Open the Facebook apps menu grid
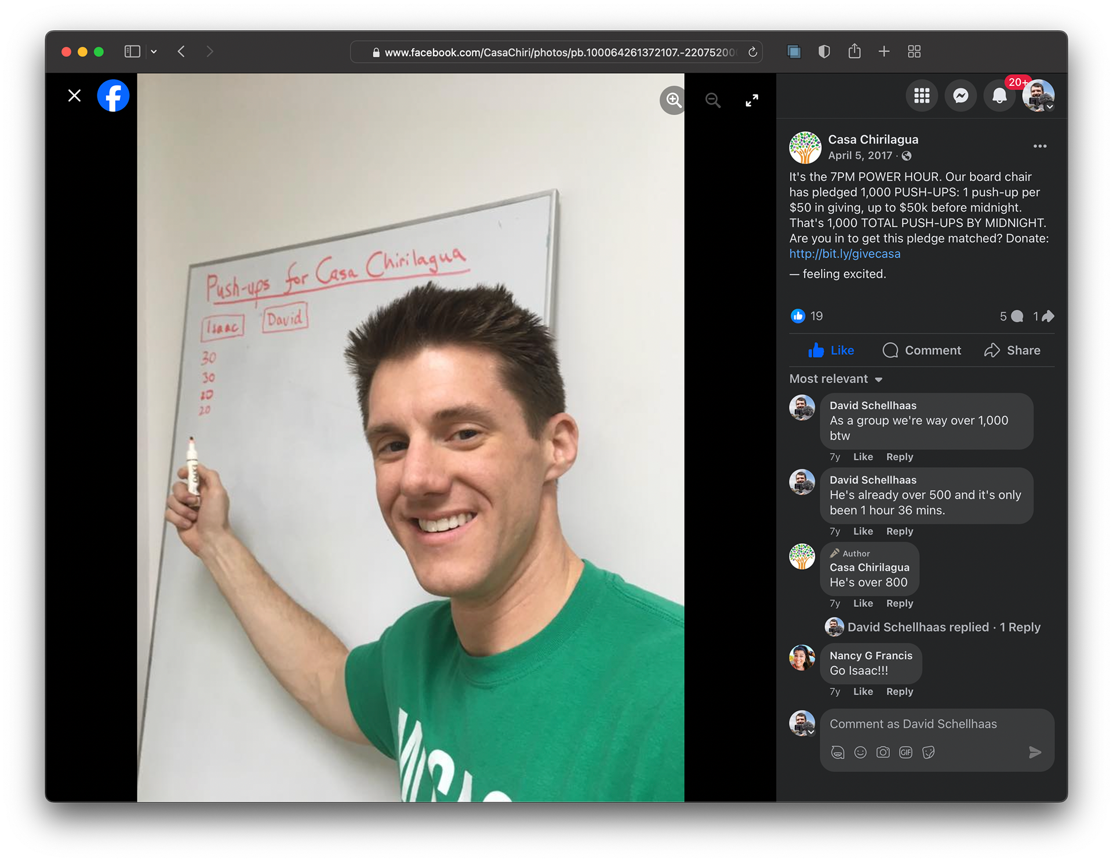Viewport: 1113px width, 862px height. [x=922, y=96]
